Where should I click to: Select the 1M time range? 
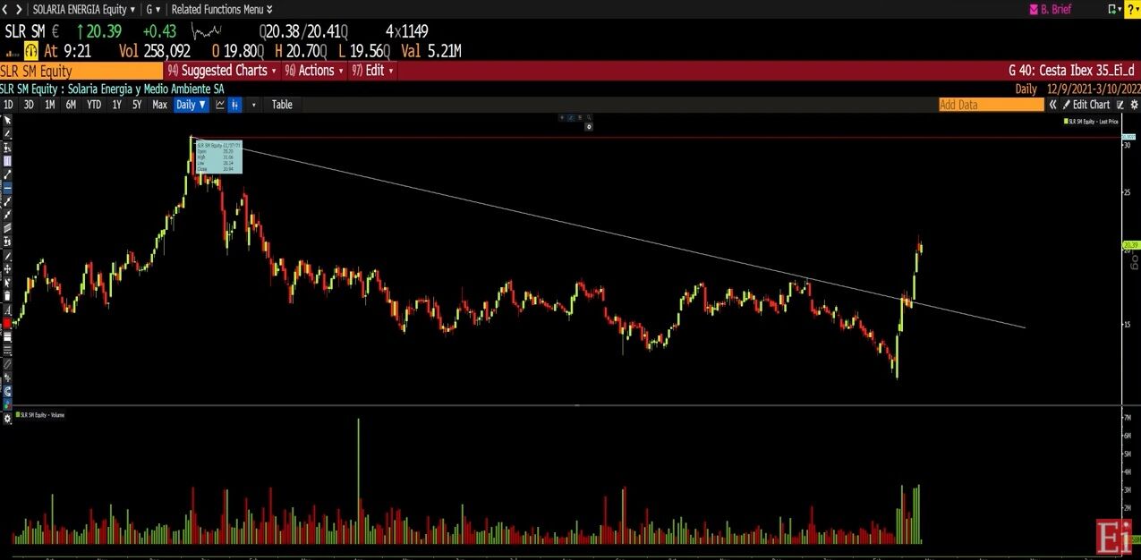click(x=50, y=105)
